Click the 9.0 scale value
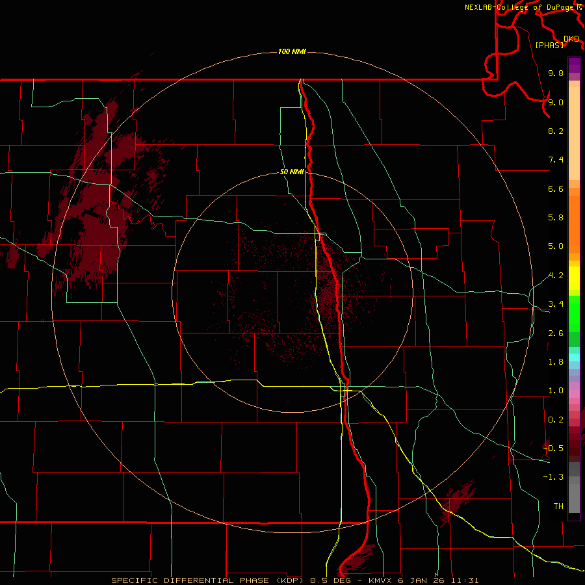Viewport: 585px width, 585px height. coord(556,102)
